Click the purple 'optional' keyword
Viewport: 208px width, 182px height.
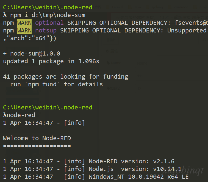coord(49,23)
